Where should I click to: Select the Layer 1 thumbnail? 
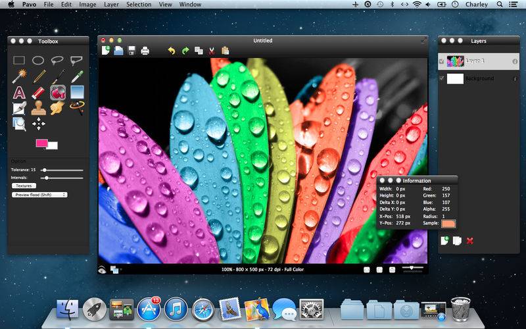[455, 61]
